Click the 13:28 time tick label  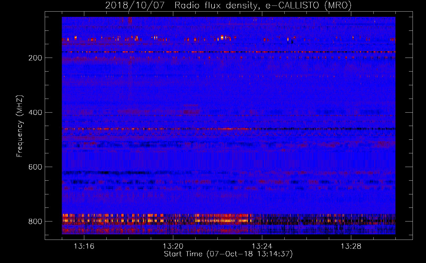pos(351,246)
